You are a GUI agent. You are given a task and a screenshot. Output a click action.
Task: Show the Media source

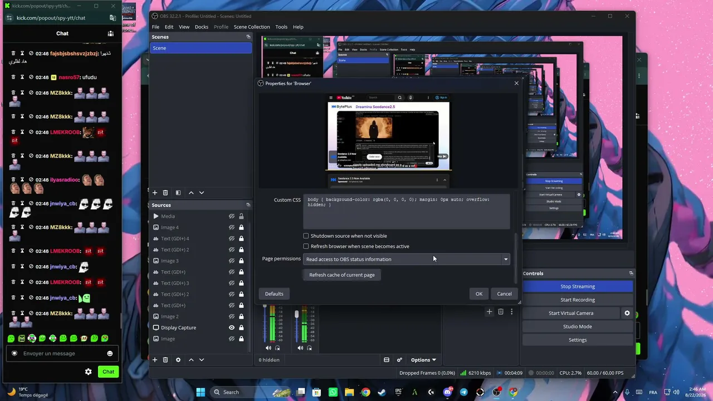(232, 216)
